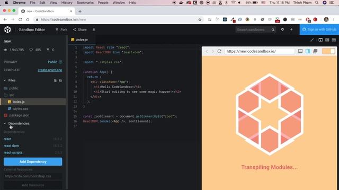
Task: Open the Window menu
Action: 119,3
